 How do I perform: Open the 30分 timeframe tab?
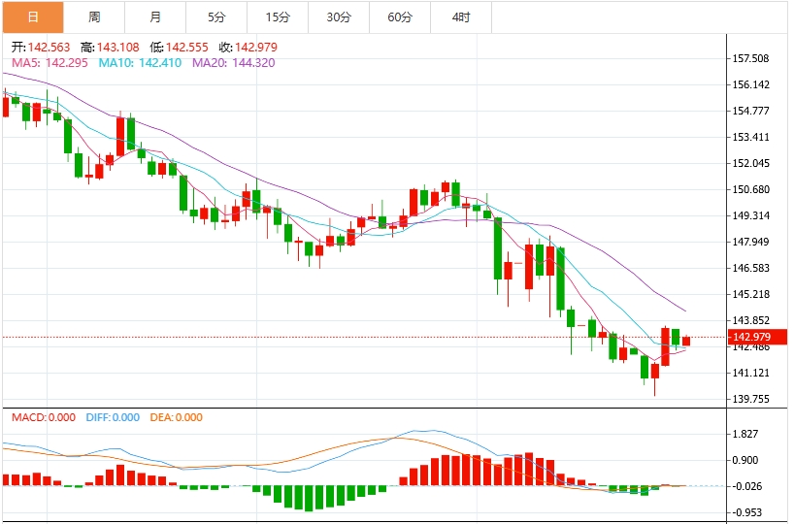339,17
